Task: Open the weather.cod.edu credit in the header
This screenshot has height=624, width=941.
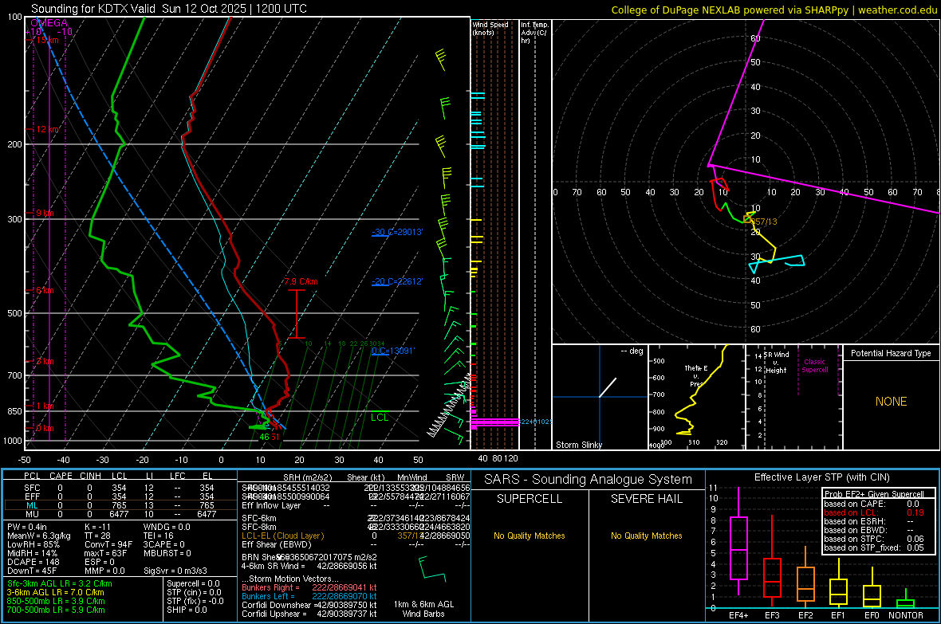Action: (898, 10)
